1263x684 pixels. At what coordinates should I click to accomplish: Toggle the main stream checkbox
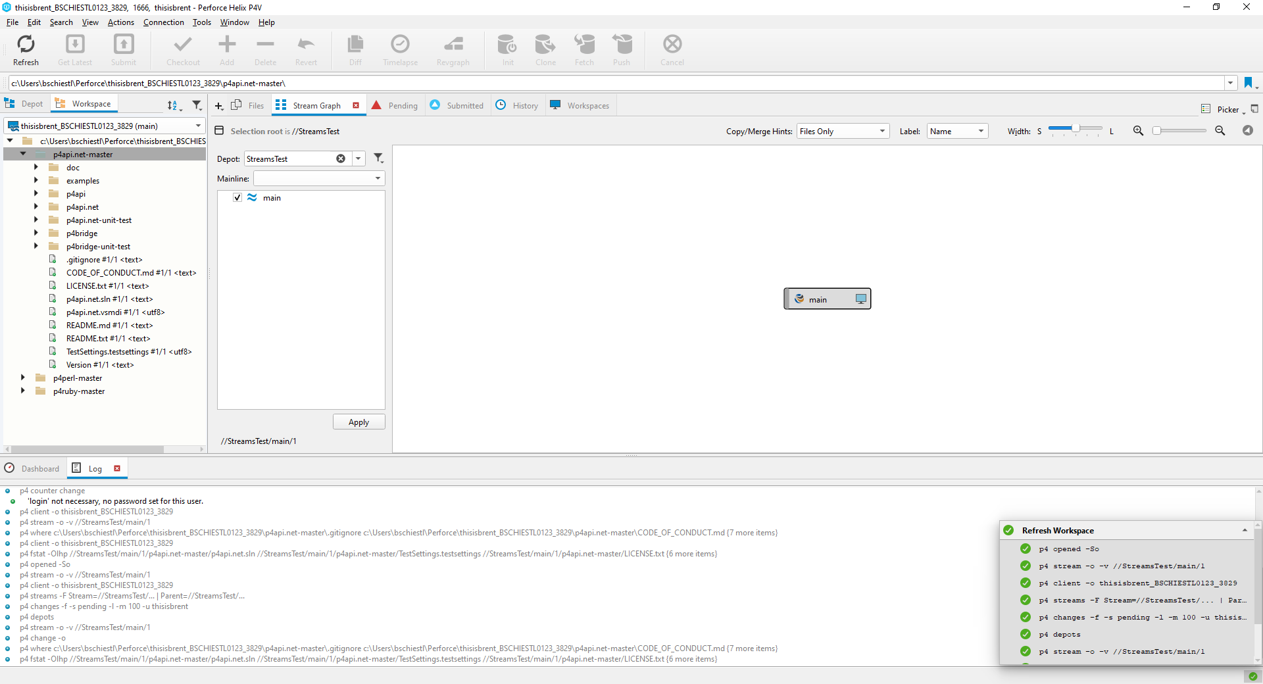(237, 197)
